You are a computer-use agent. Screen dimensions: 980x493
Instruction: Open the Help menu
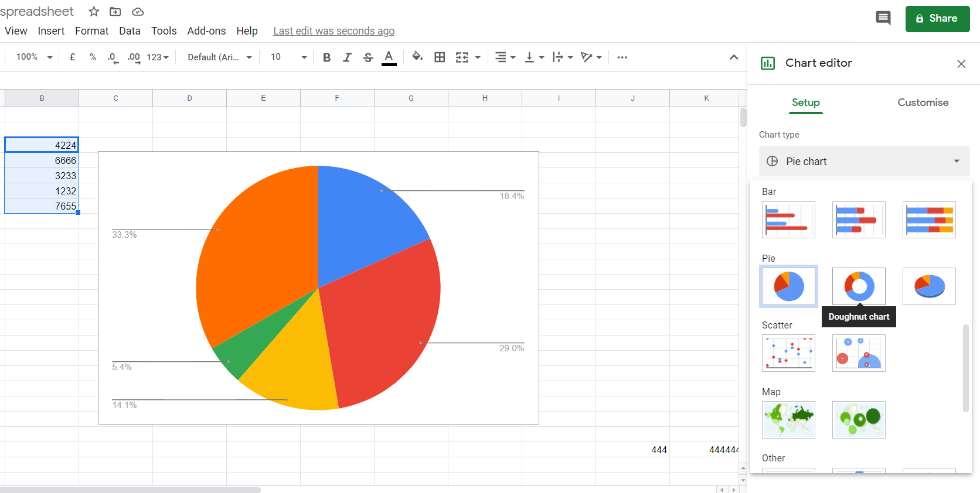click(247, 31)
